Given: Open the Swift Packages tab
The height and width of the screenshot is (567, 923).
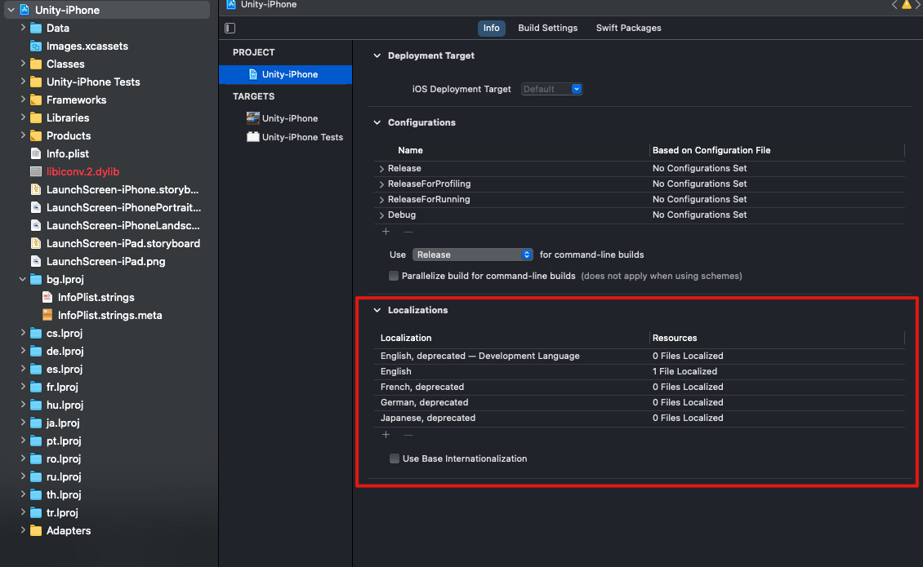Looking at the screenshot, I should [x=628, y=28].
